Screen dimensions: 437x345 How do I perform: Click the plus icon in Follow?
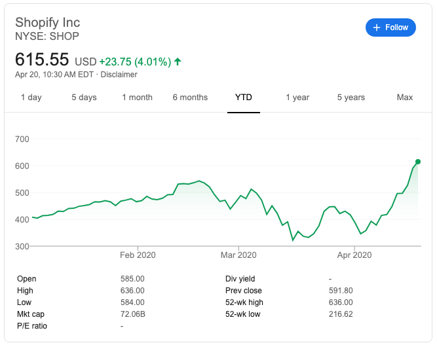point(377,27)
